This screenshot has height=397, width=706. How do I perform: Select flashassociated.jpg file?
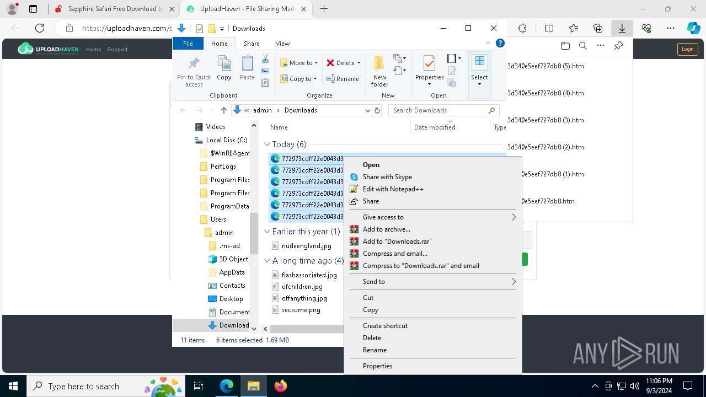coord(309,275)
